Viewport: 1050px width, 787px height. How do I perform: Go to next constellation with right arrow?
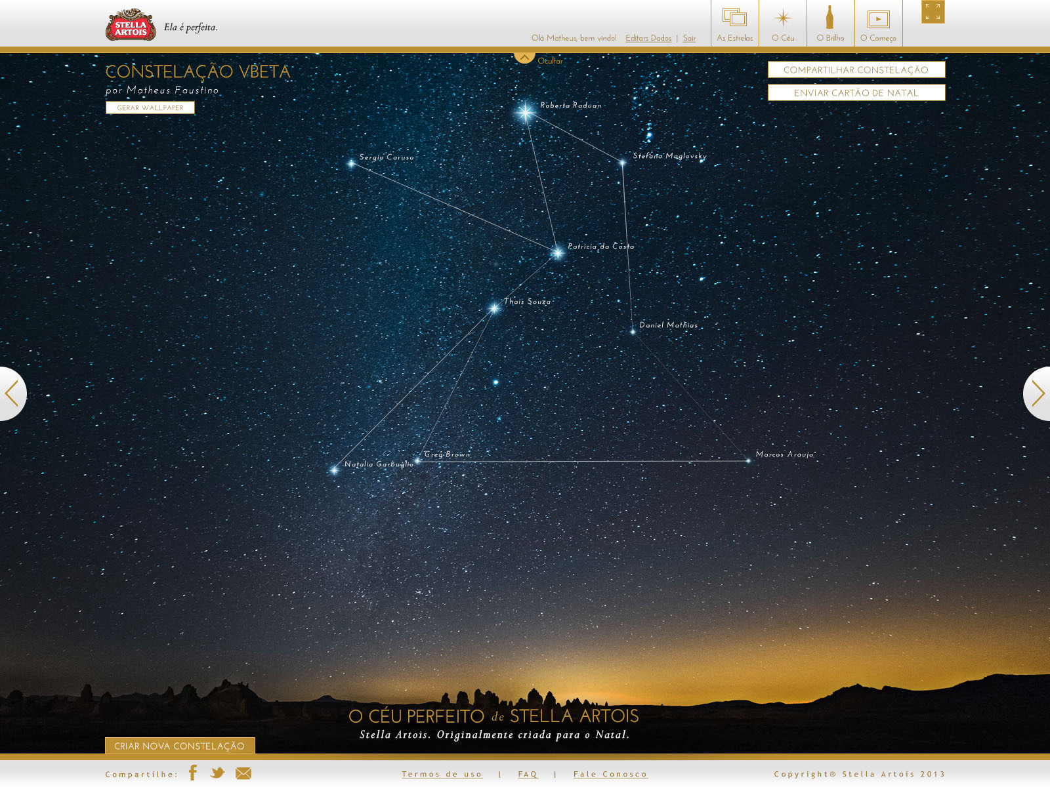pyautogui.click(x=1038, y=393)
